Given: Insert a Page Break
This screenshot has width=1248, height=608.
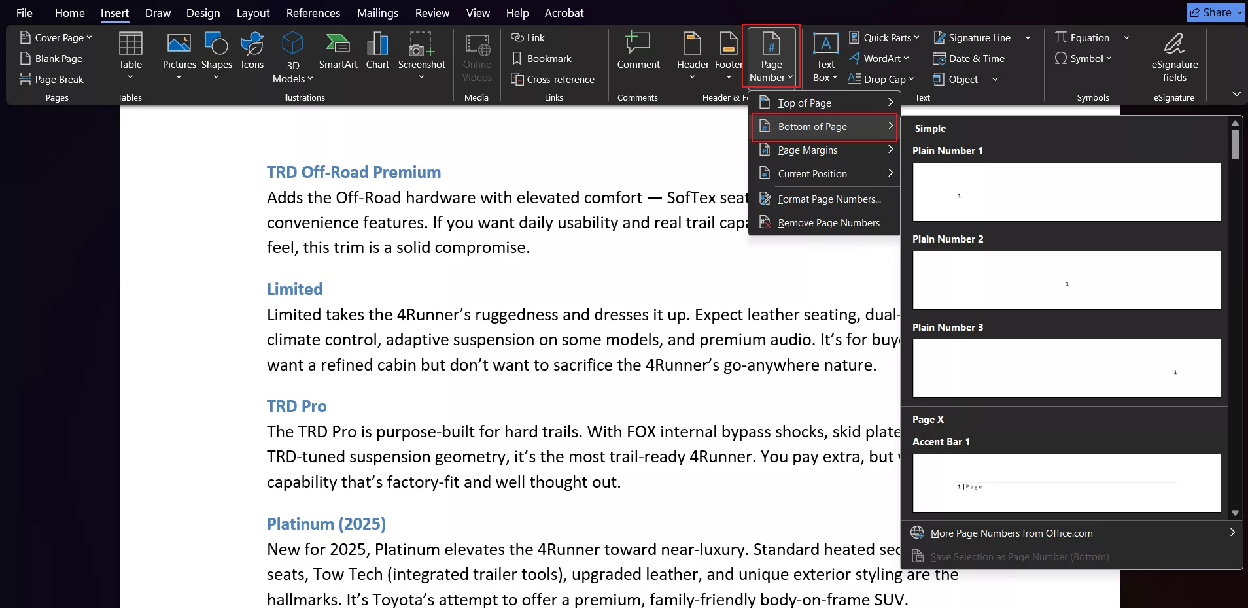Looking at the screenshot, I should click(53, 79).
